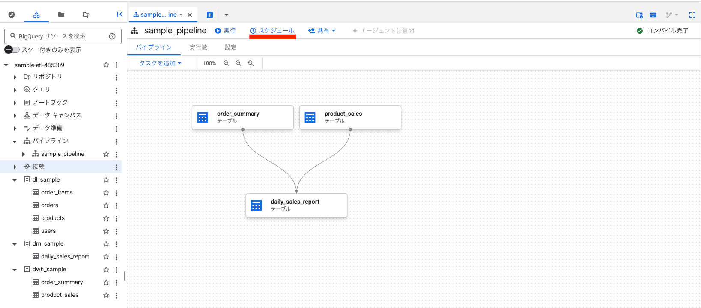
Task: Switch to the 実行数 tab
Action: [x=198, y=47]
